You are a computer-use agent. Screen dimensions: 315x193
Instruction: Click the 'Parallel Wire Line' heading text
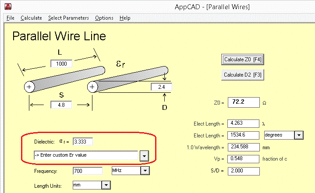click(x=59, y=36)
